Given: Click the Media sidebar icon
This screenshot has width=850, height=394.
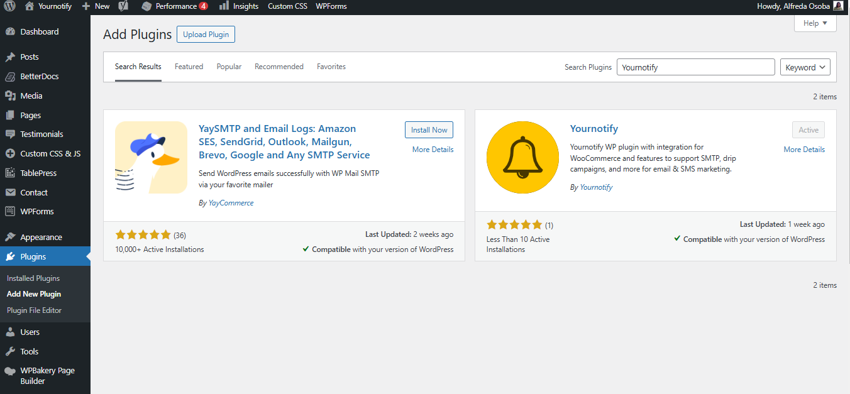Looking at the screenshot, I should pos(10,96).
